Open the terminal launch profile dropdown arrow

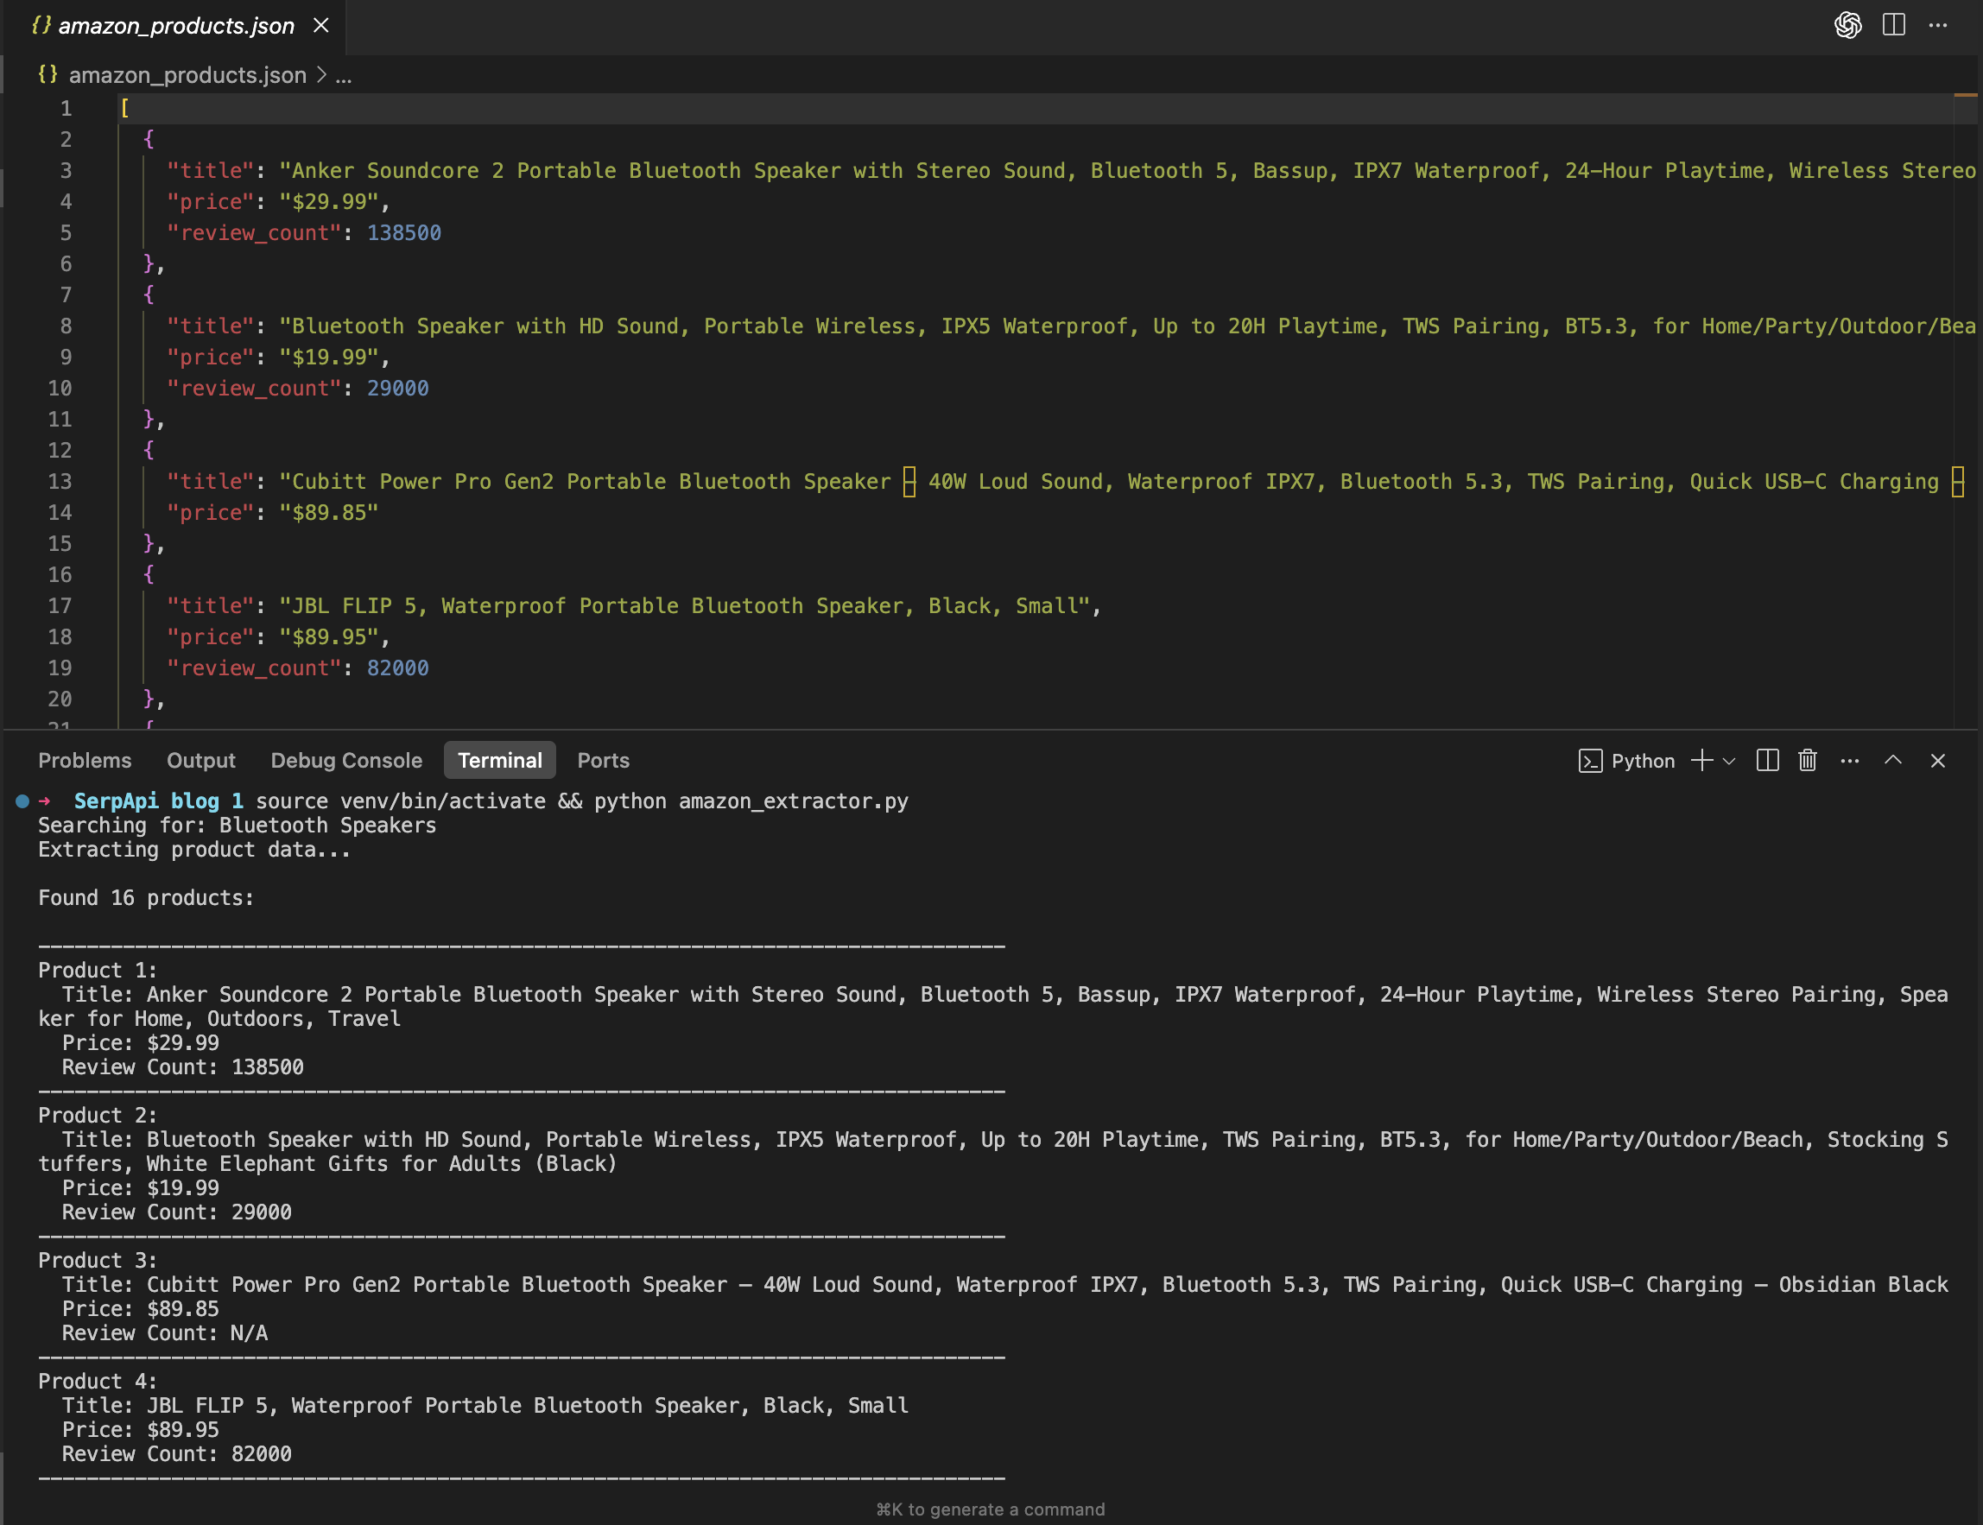[x=1729, y=761]
